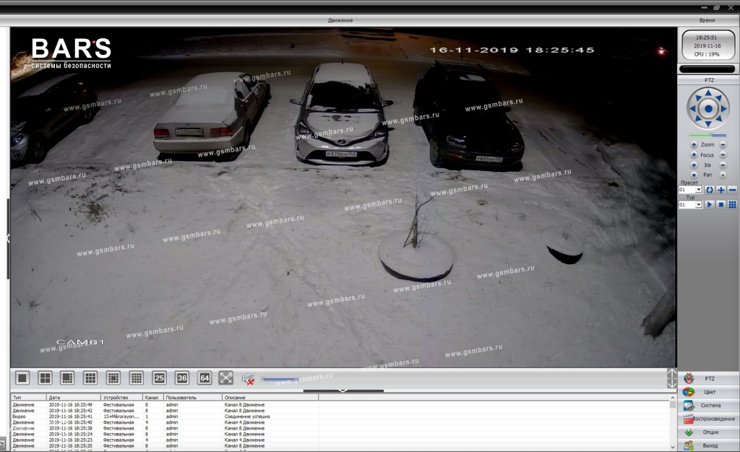The width and height of the screenshot is (740, 452).
Task: Switch to single-camera view layout
Action: 22,378
